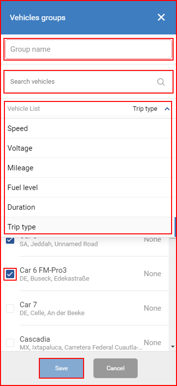Select Speed from the dropdown list
177x386 pixels.
pos(88,129)
